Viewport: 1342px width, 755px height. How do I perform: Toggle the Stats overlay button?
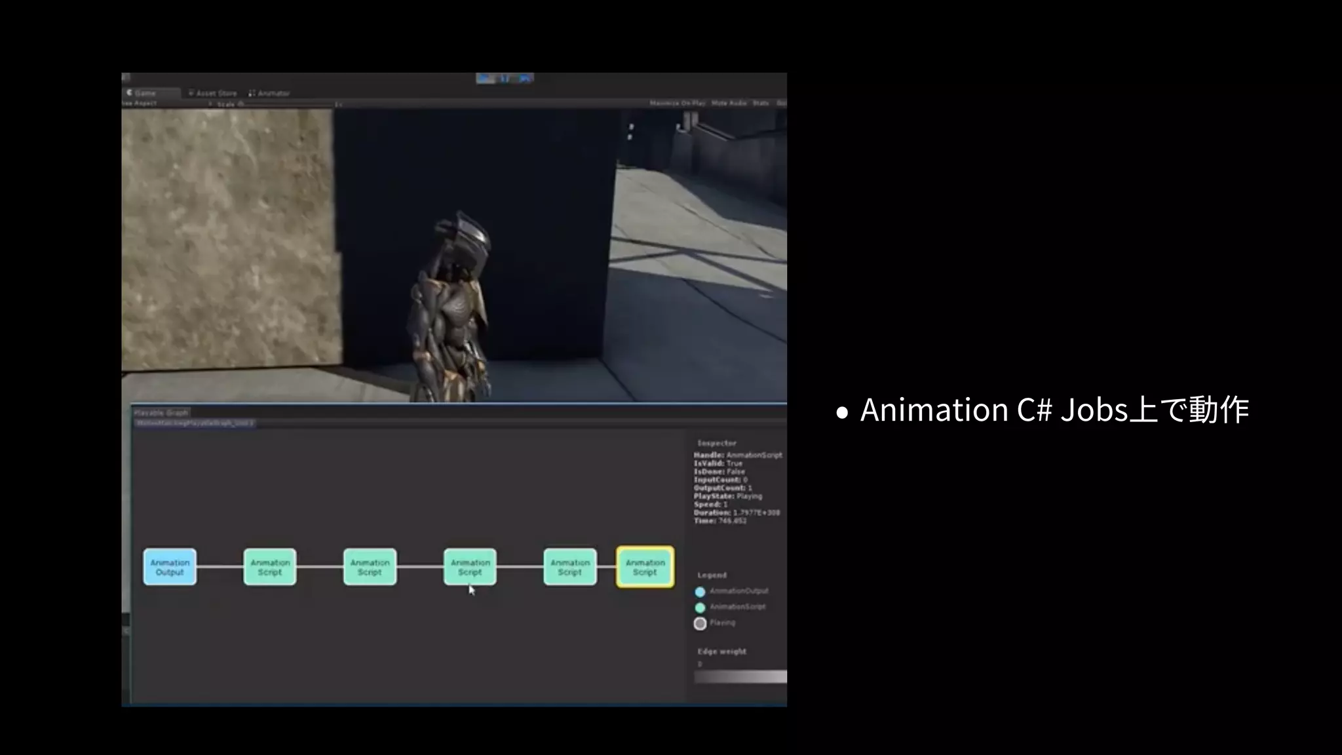point(761,104)
